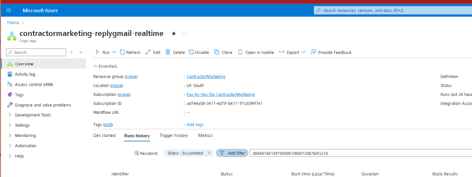
Task: Click the Access control (IAM) icon
Action: [10, 84]
